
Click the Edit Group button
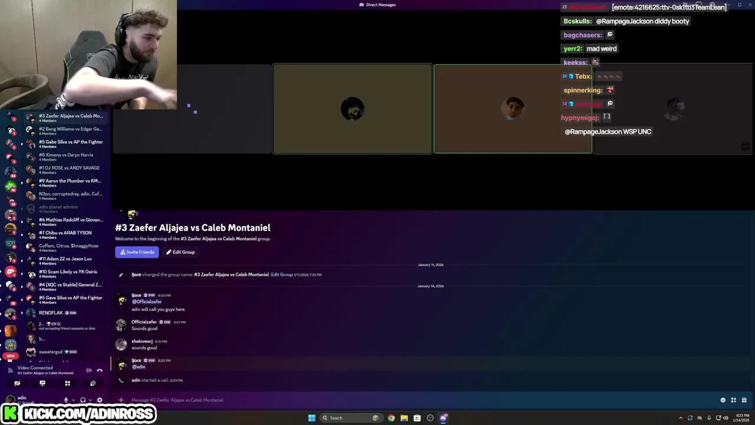180,252
